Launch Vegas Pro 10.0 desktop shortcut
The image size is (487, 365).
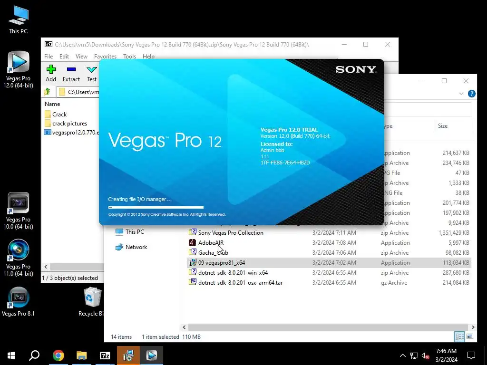coord(19,211)
